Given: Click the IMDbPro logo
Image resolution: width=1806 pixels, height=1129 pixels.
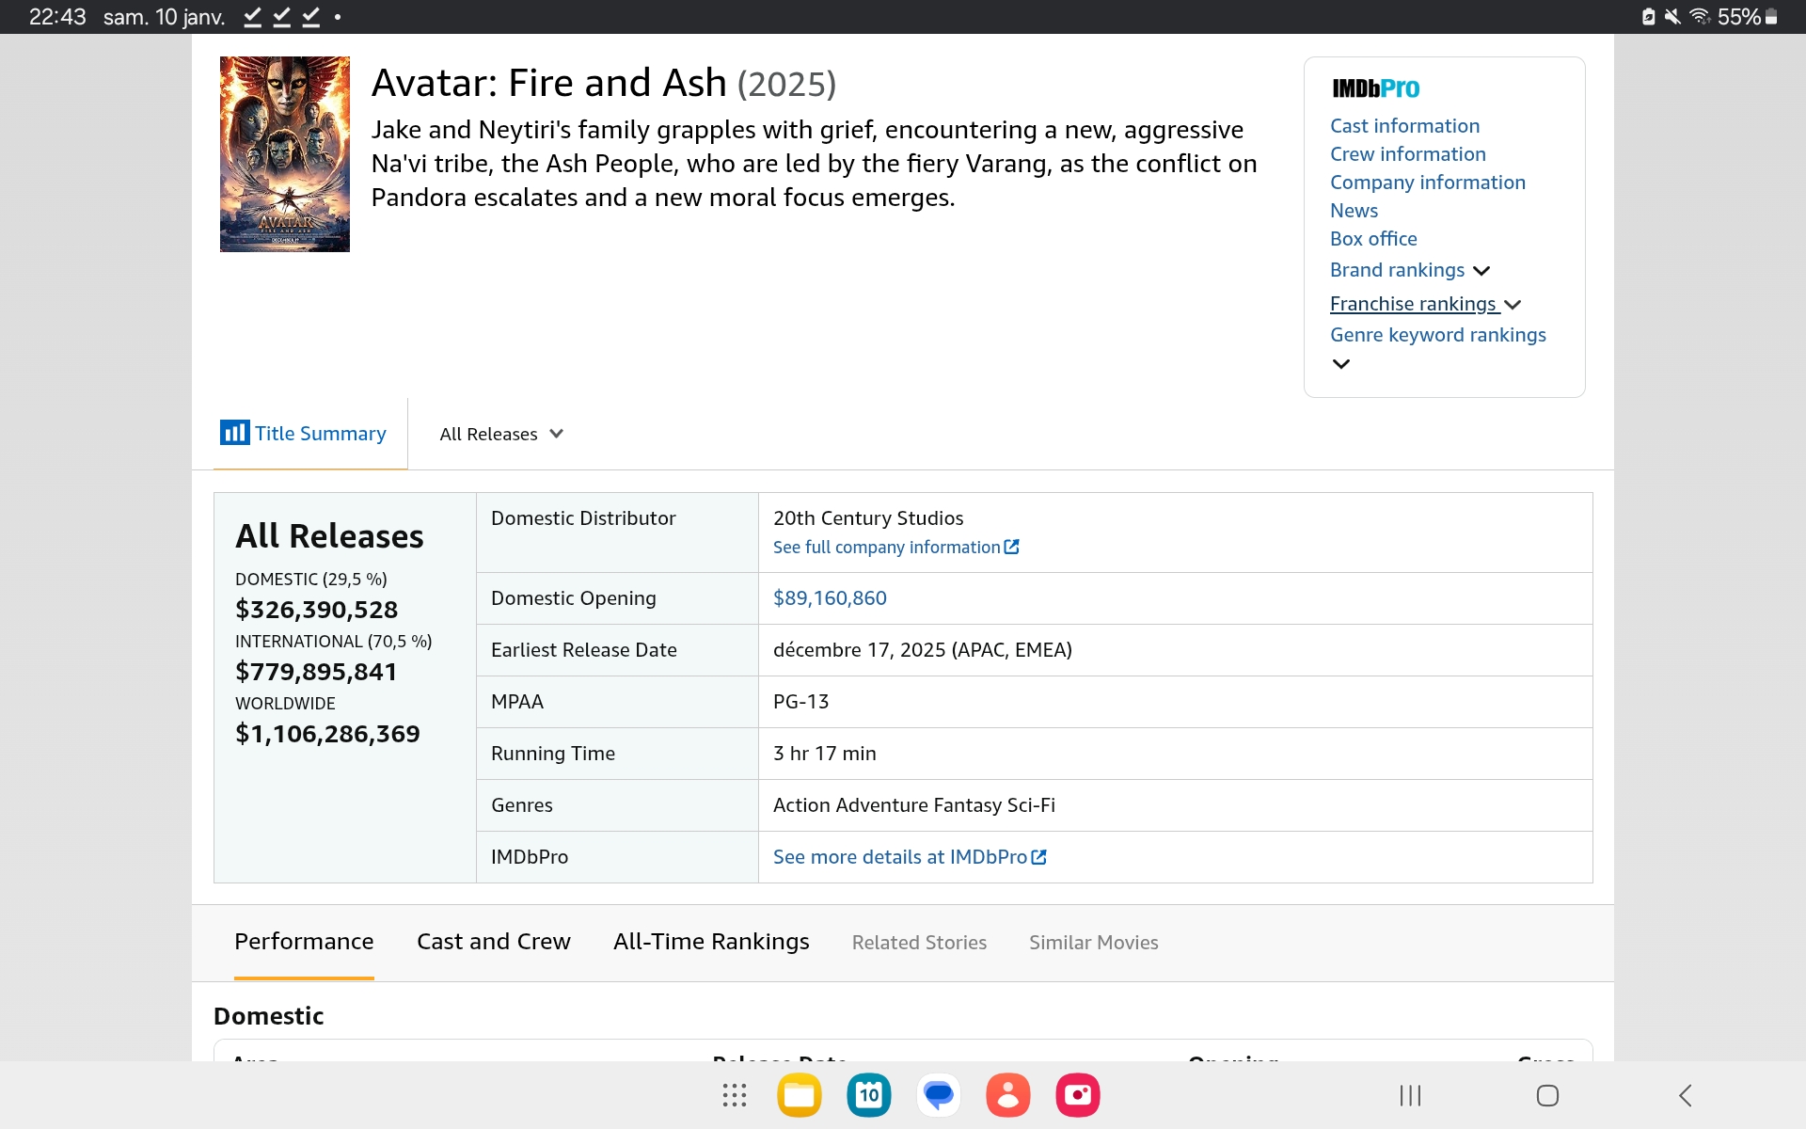Looking at the screenshot, I should click(1375, 88).
